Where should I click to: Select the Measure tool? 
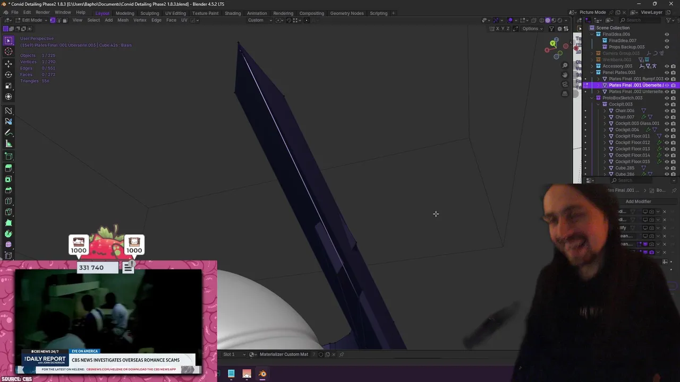(x=8, y=144)
